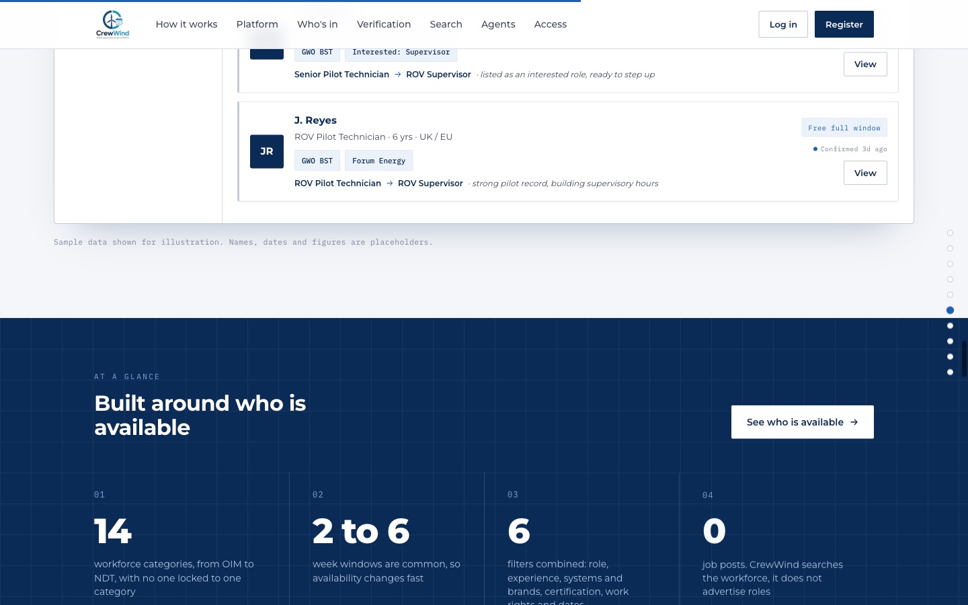This screenshot has height=605, width=968.
Task: Open the Platform nav item
Action: (257, 24)
